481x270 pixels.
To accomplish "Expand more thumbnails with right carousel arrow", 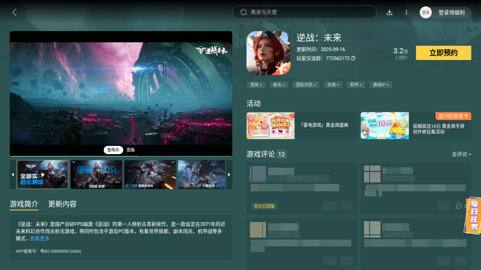I will [x=229, y=174].
